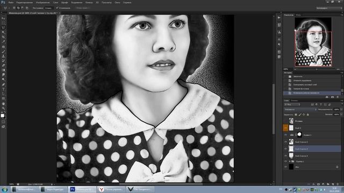Create a new layer
This screenshot has height=193, width=344.
click(333, 184)
